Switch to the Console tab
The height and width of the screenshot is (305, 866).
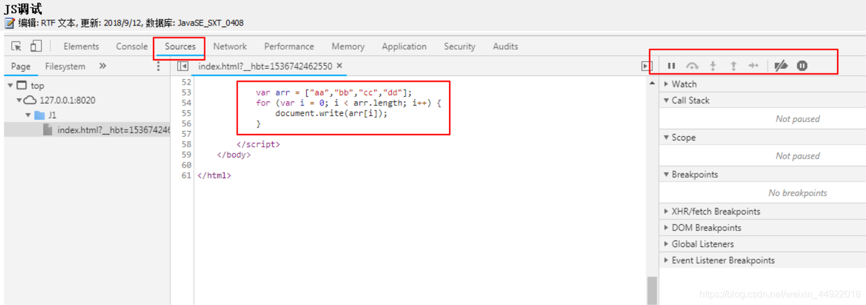pyautogui.click(x=131, y=46)
